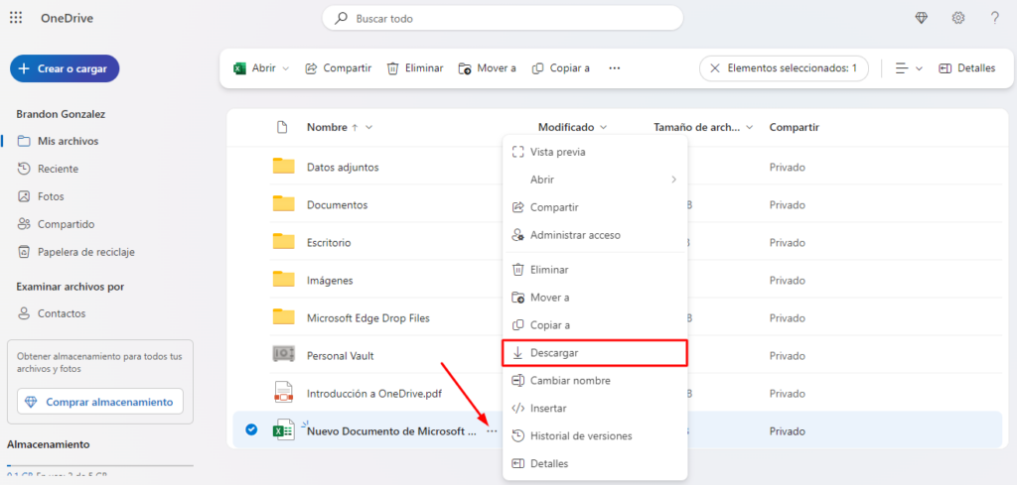Click the Buscar todo search field
Image resolution: width=1017 pixels, height=485 pixels.
pos(503,19)
